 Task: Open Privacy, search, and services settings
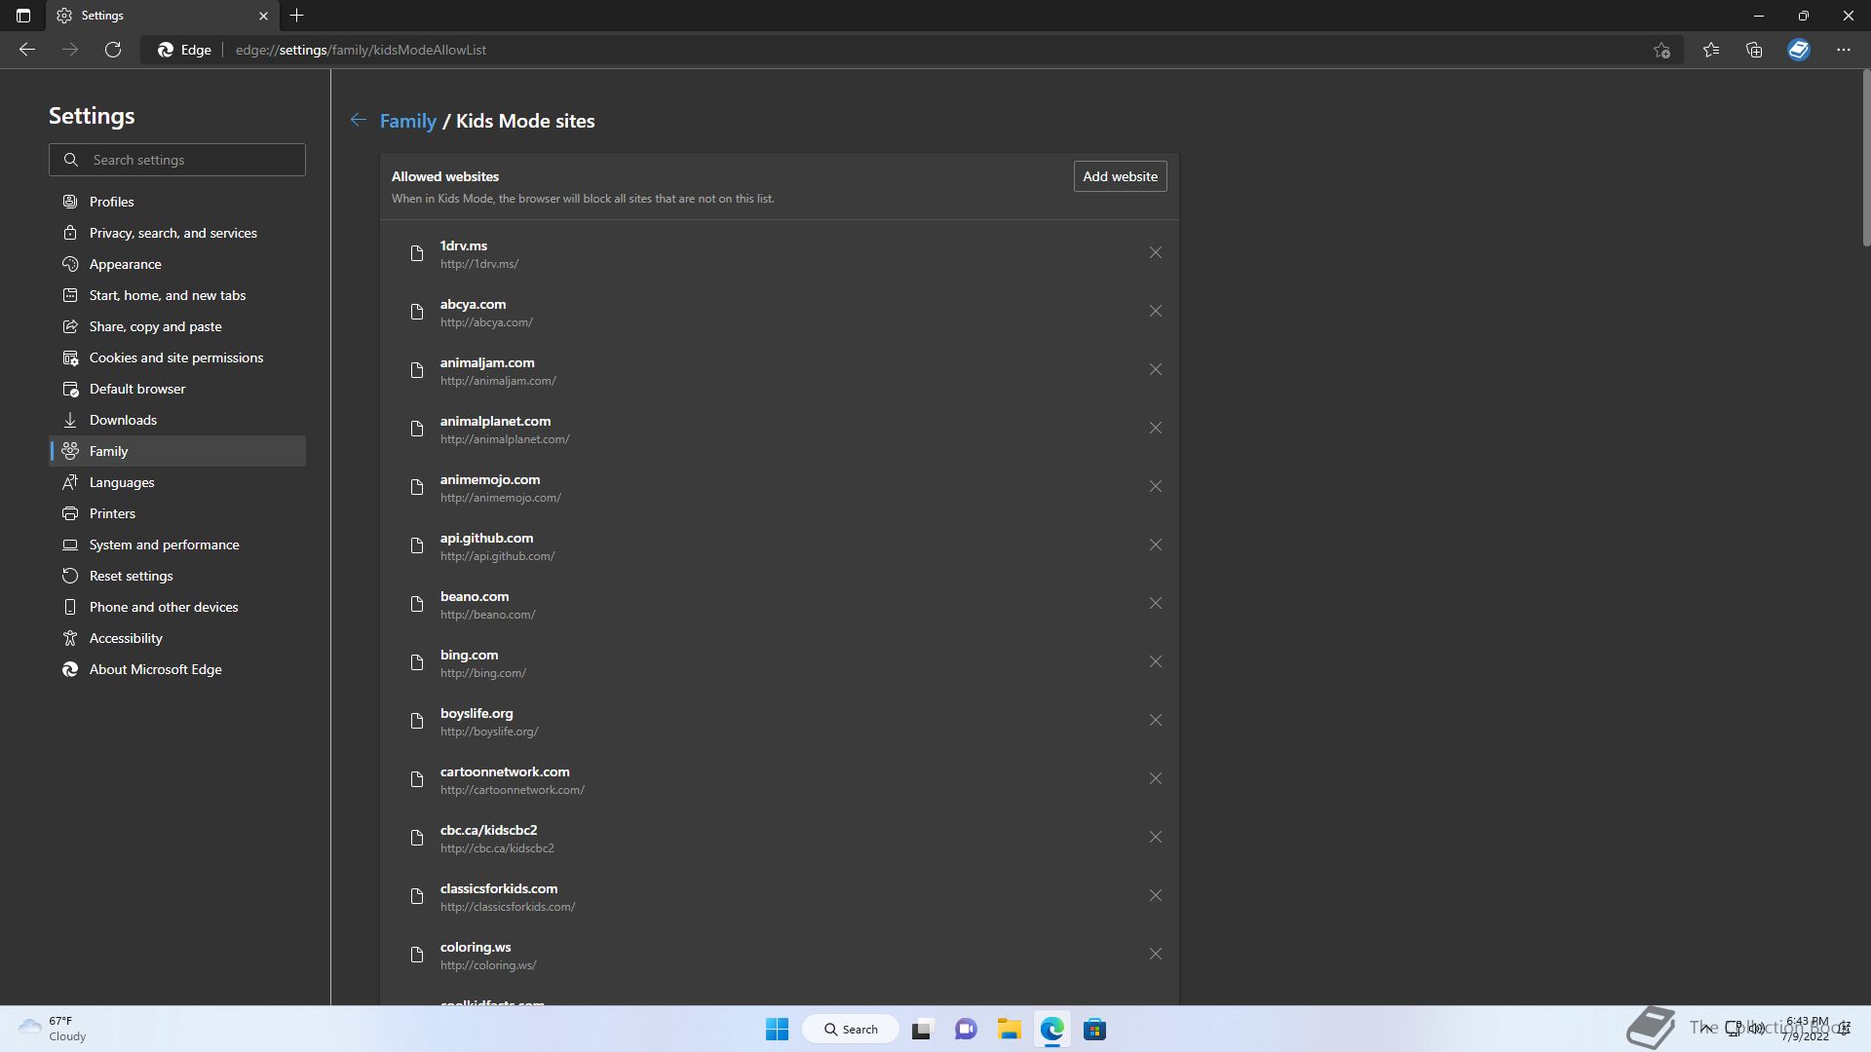pos(177,233)
